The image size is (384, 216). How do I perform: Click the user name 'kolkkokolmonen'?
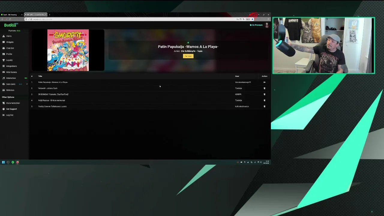pyautogui.click(x=242, y=106)
